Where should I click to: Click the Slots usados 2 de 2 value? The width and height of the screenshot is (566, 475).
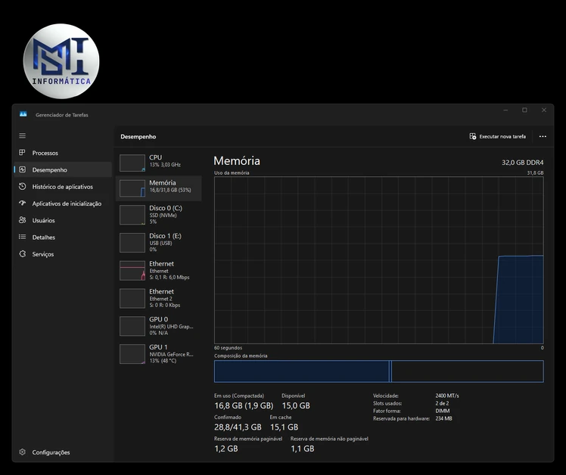[442, 403]
